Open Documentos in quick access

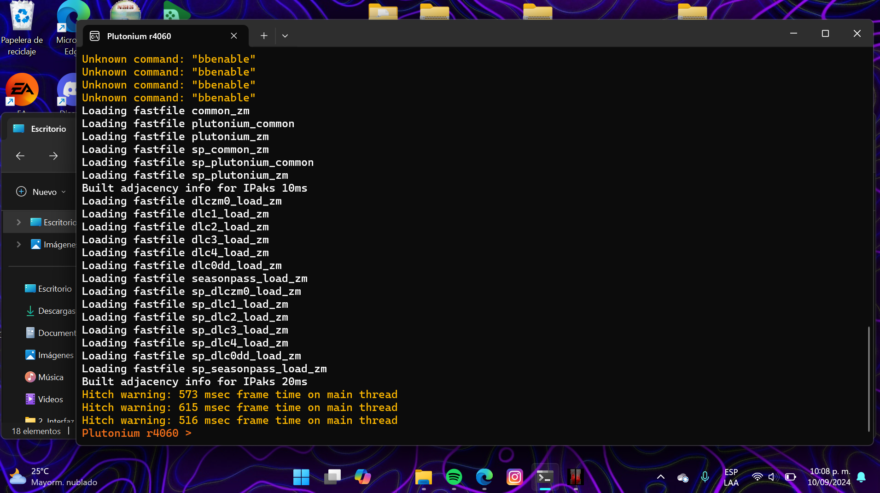point(50,333)
